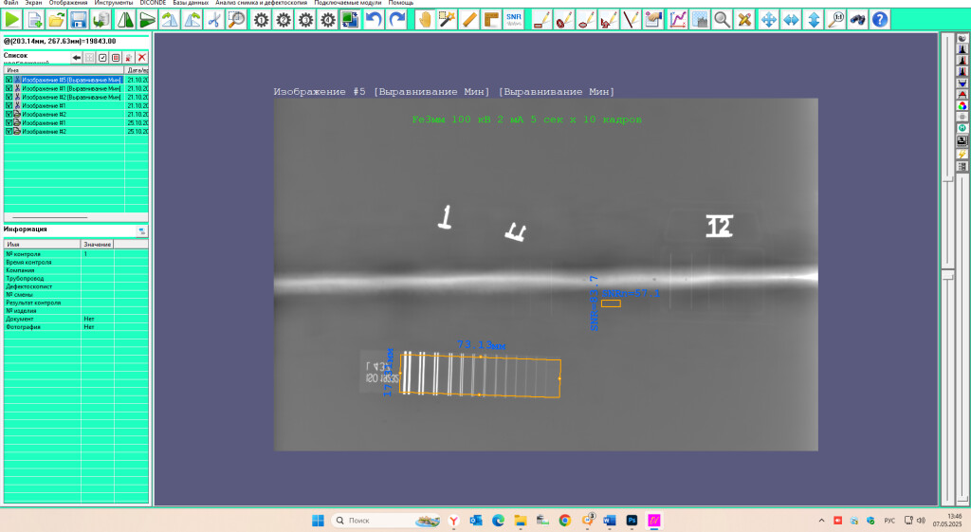971x532 pixels.
Task: Click the green Play arrow toolbar icon
Action: click(x=12, y=19)
